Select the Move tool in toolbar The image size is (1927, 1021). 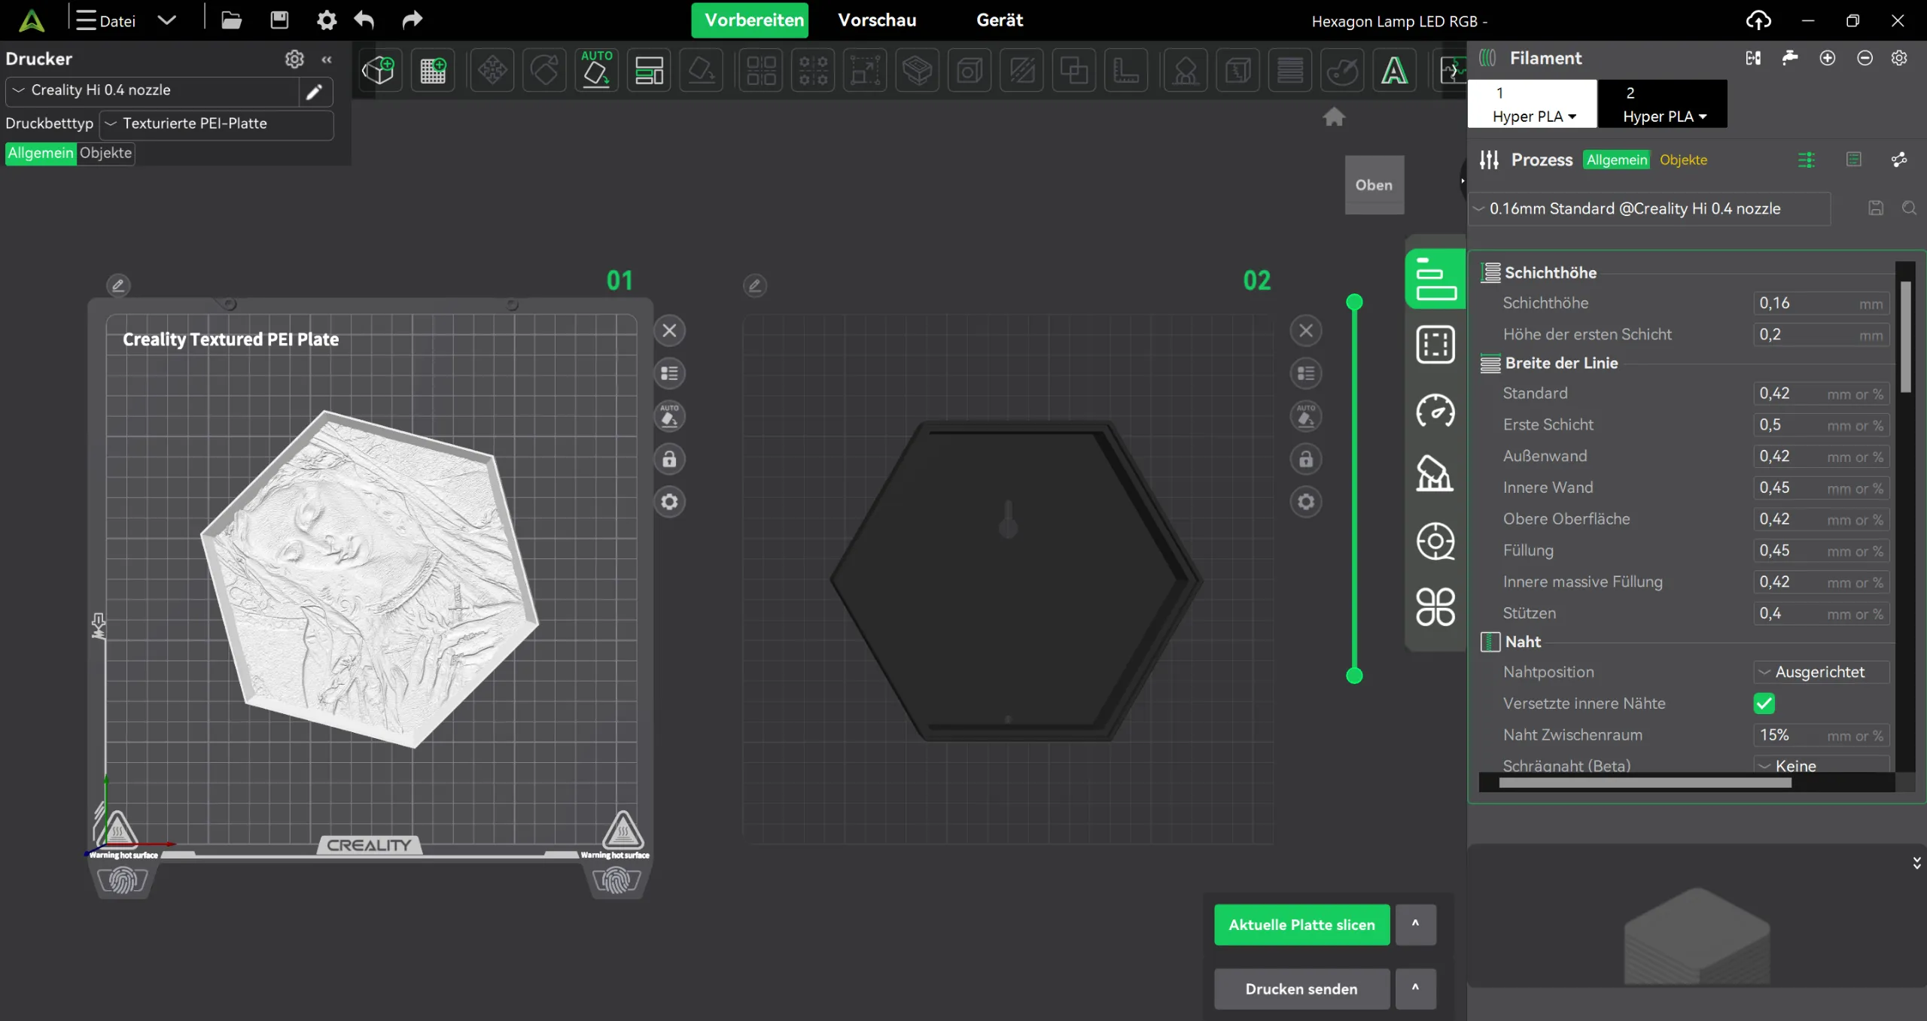click(x=492, y=71)
